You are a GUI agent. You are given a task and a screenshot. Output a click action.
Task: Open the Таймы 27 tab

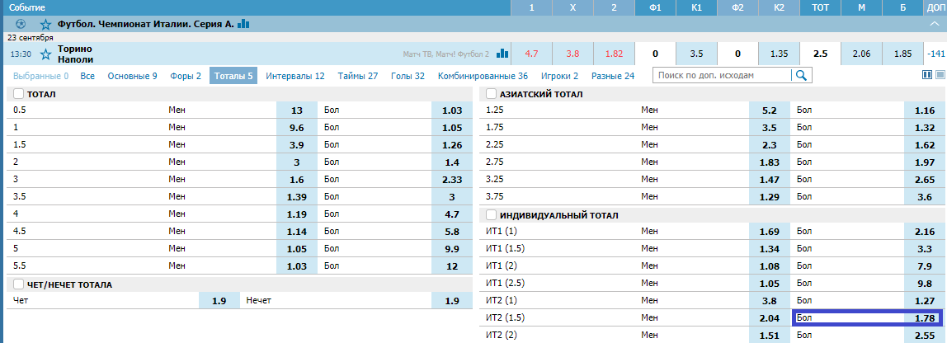click(x=358, y=76)
